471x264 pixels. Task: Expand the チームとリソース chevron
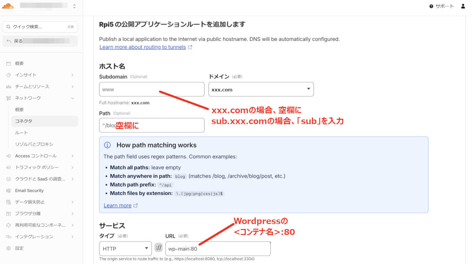point(72,87)
